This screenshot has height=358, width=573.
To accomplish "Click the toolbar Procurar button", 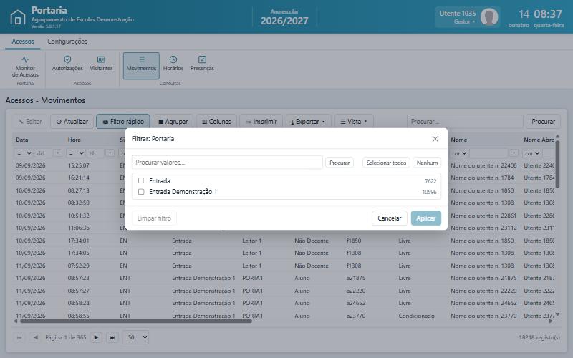I will [x=543, y=122].
